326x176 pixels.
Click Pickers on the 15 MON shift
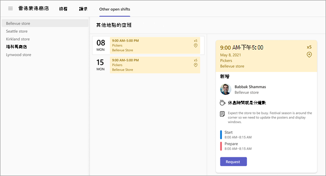117,65
